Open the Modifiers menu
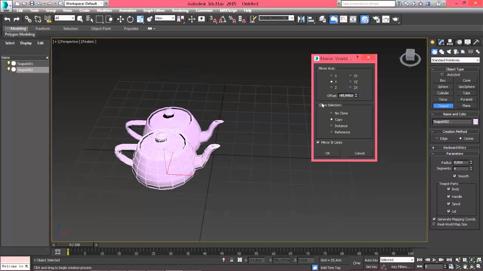The width and height of the screenshot is (483, 271). tap(104, 11)
